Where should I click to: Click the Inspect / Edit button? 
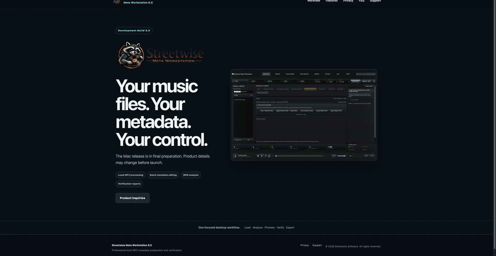tap(366, 81)
